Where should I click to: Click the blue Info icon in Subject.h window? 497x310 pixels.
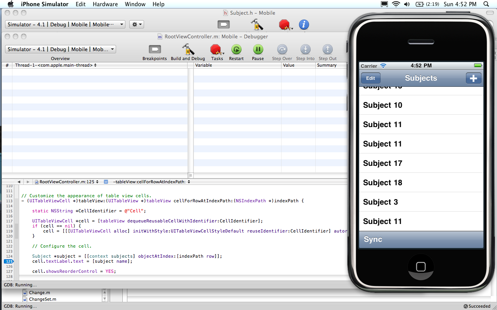pyautogui.click(x=304, y=24)
